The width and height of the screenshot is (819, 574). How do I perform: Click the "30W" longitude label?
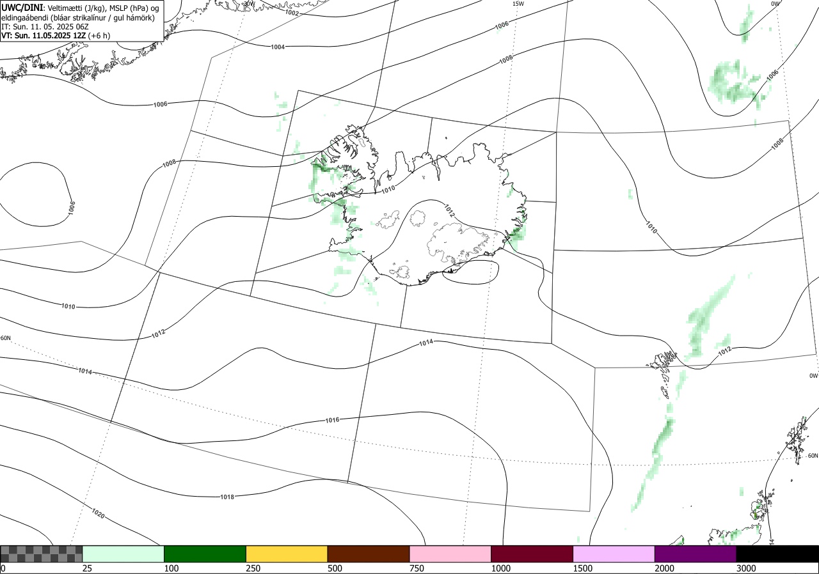249,4
